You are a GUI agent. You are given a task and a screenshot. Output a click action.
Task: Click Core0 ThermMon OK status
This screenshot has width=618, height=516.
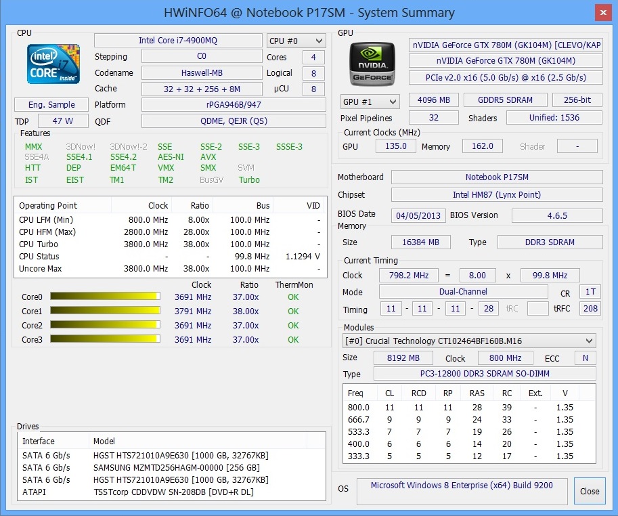(x=293, y=297)
